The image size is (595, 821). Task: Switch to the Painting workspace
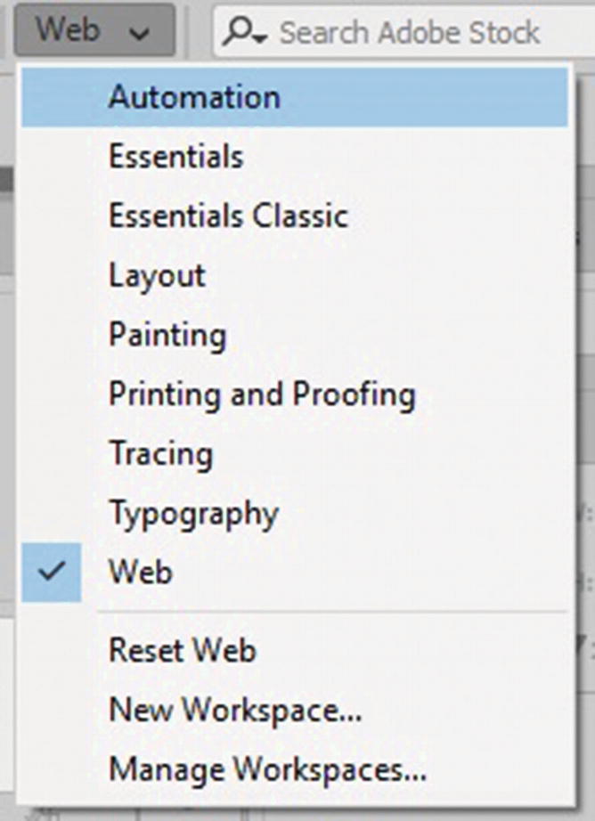point(167,335)
